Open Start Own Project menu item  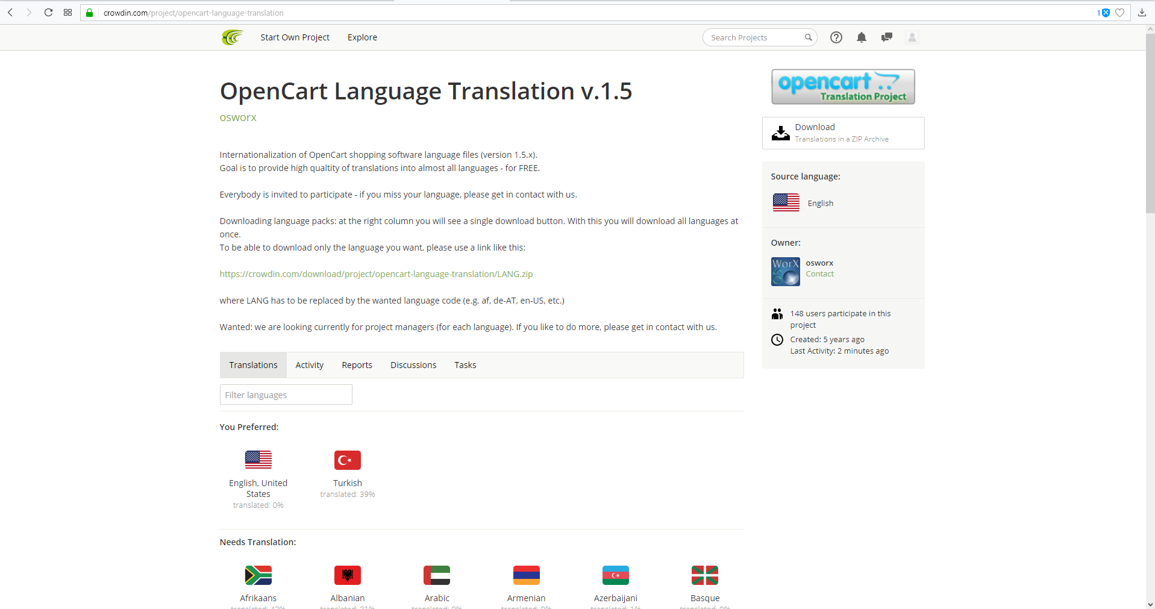(x=295, y=37)
